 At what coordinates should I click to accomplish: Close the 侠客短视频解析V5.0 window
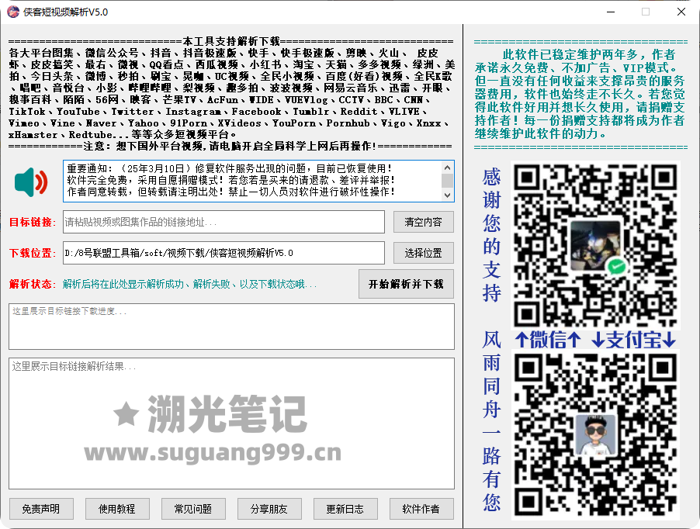click(x=681, y=12)
